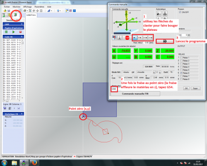Click the 3D box view toolbar icon

[25, 11]
